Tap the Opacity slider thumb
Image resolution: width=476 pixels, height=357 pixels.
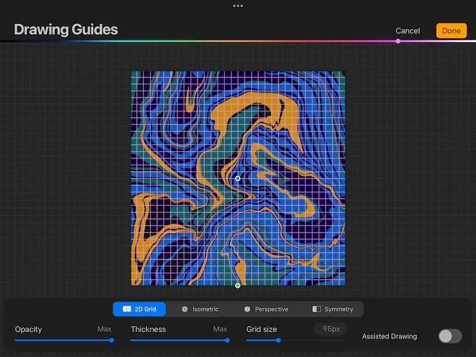(111, 341)
